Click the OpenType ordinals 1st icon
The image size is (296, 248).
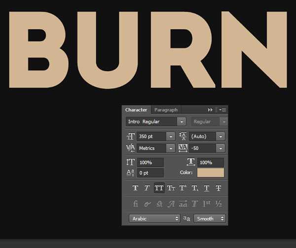tap(207, 204)
